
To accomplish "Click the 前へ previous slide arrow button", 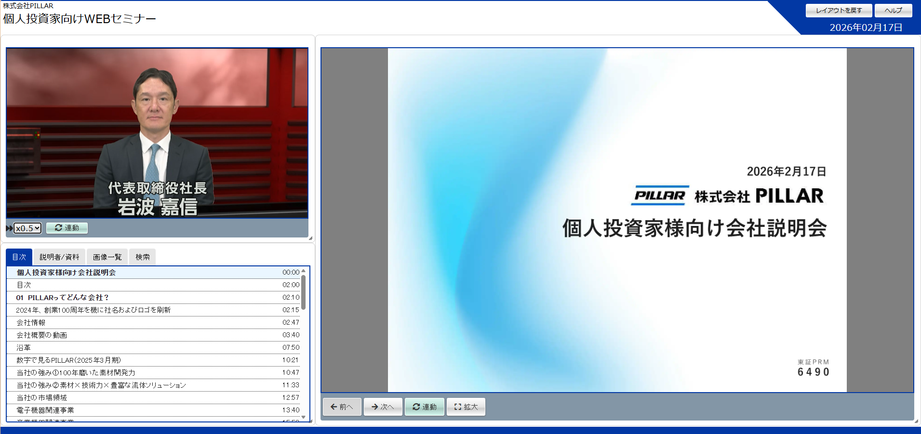I will pyautogui.click(x=342, y=407).
